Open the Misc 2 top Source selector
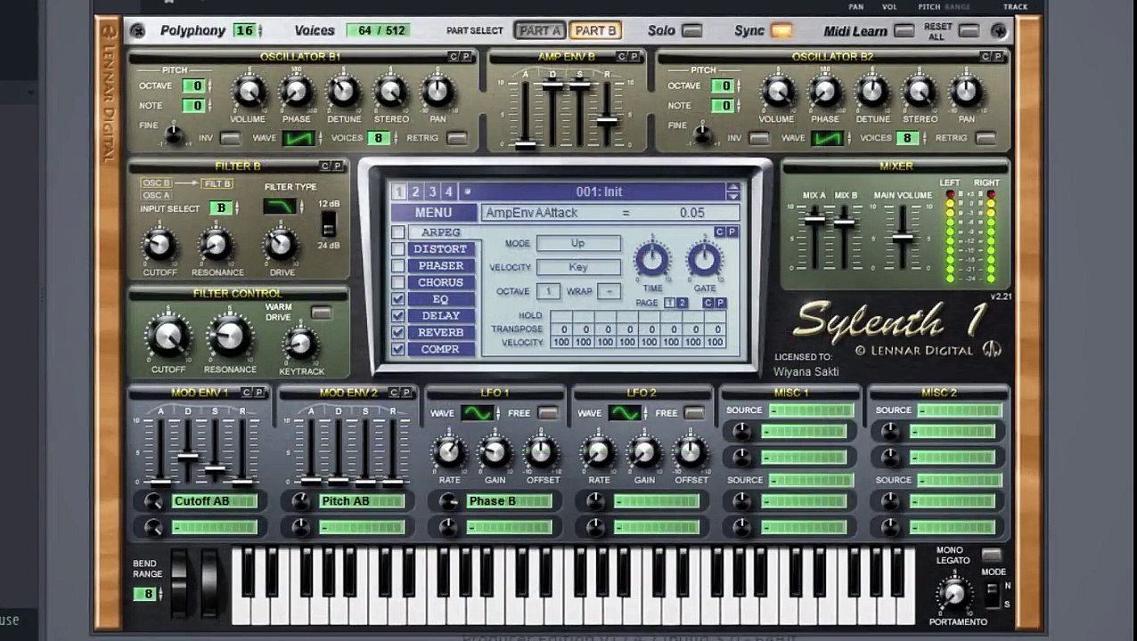The image size is (1137, 641). (x=960, y=410)
